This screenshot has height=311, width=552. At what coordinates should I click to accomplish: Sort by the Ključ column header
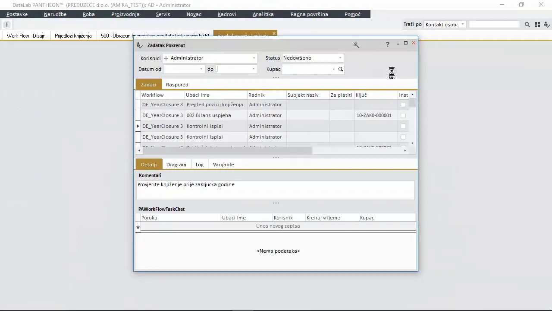click(x=376, y=95)
